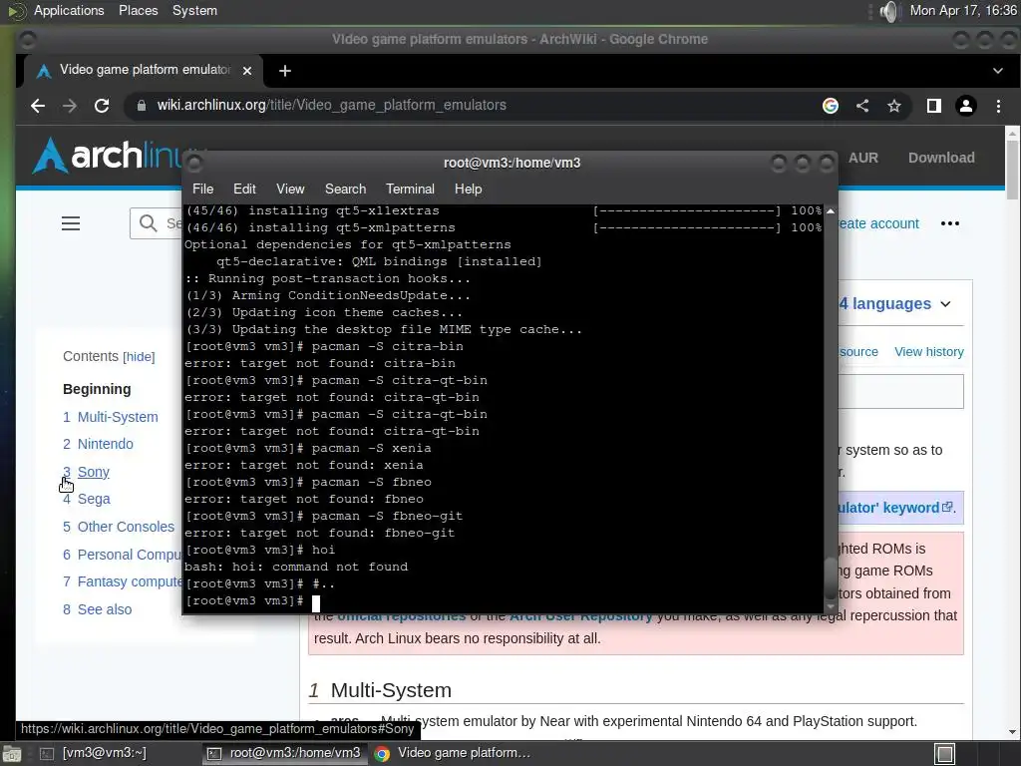1021x766 pixels.
Task: Open terminal Search menu
Action: click(345, 189)
